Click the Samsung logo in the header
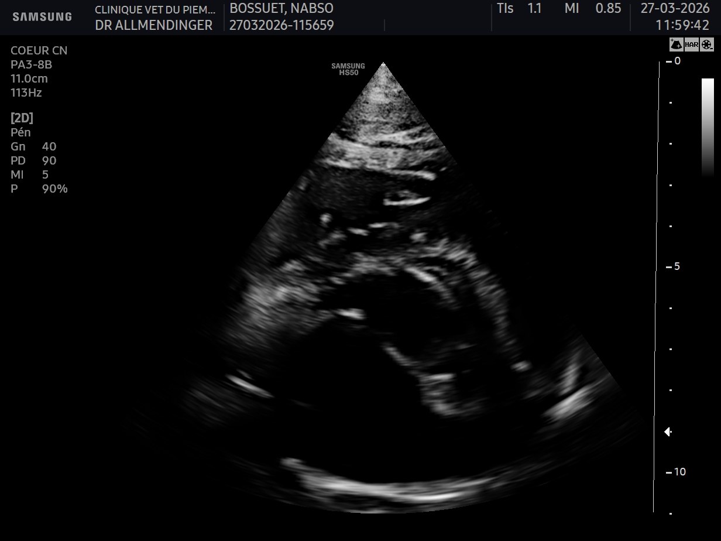Image resolution: width=721 pixels, height=541 pixels. coord(42,17)
